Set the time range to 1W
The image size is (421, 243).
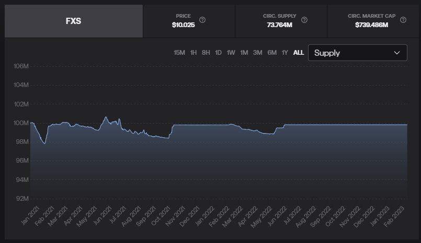[231, 53]
